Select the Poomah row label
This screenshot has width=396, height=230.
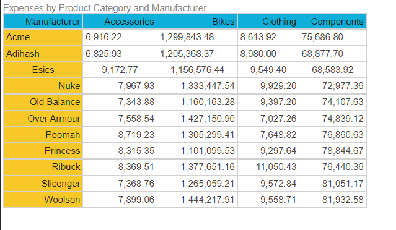(43, 135)
